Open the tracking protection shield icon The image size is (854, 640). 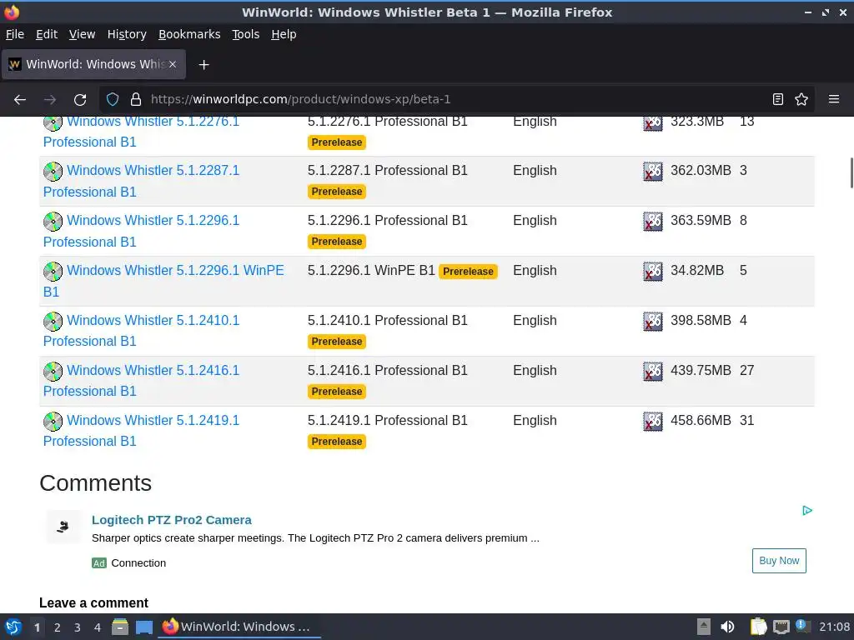113,100
